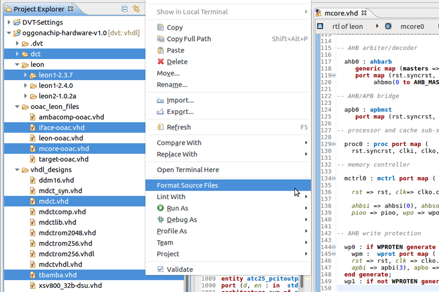This screenshot has height=292, width=439.
Task: Switch to the mcore.vhd editor tab
Action: (x=341, y=13)
